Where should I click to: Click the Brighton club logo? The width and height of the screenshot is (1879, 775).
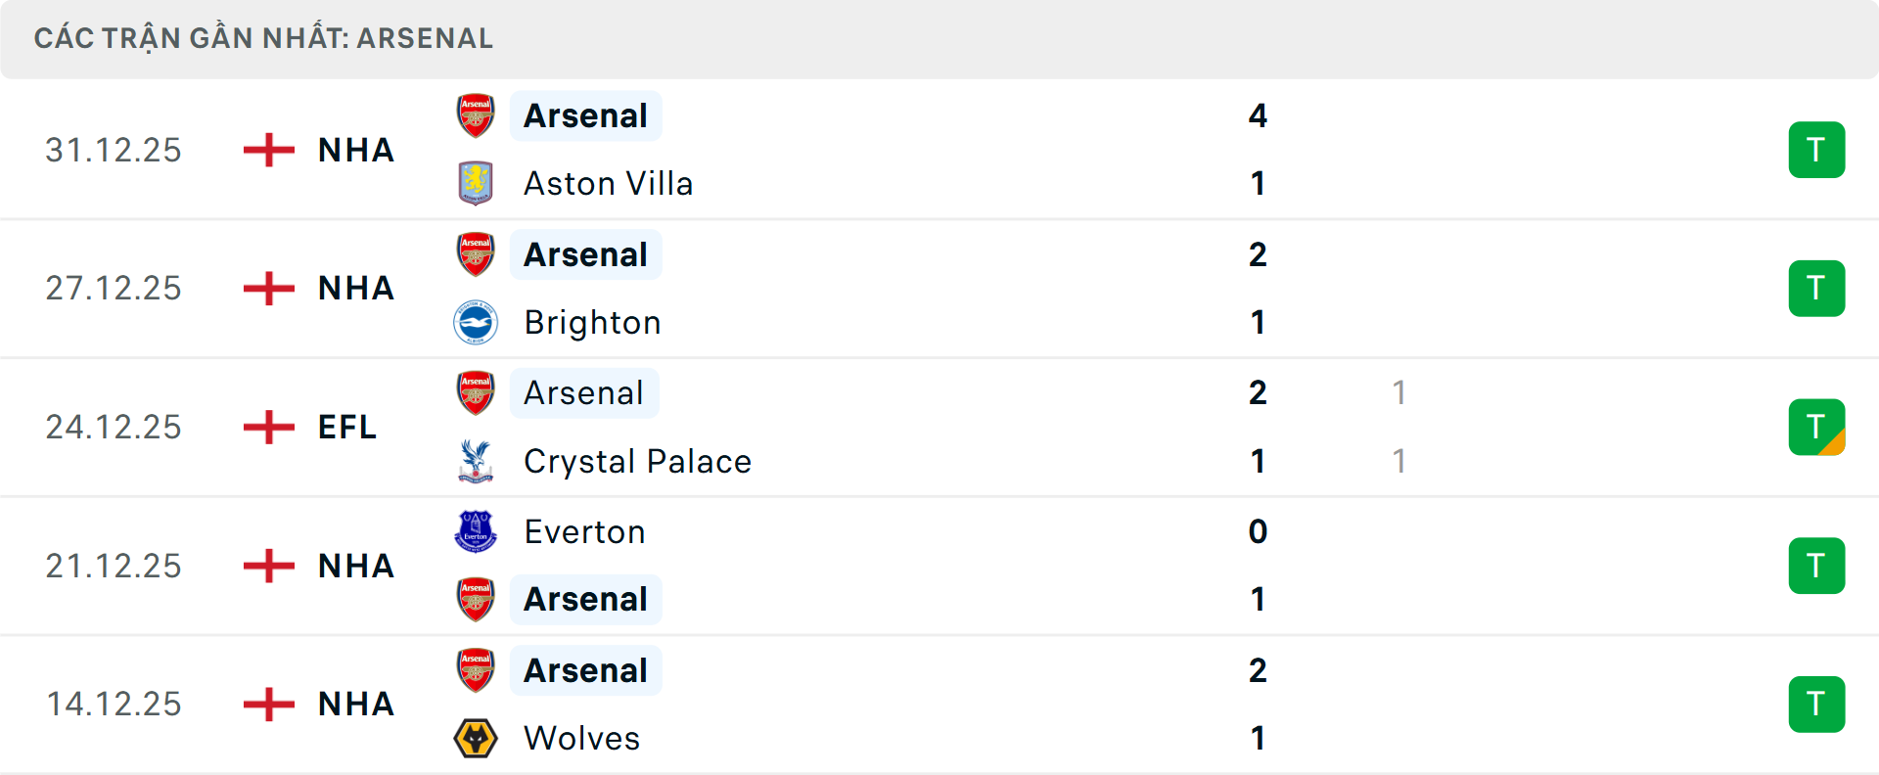(x=476, y=322)
